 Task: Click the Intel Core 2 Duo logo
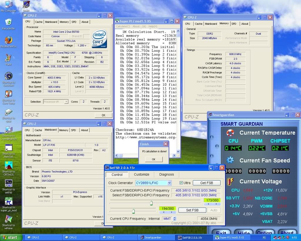tap(99, 39)
